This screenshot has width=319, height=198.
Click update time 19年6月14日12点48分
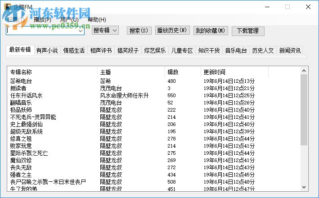coord(229,182)
